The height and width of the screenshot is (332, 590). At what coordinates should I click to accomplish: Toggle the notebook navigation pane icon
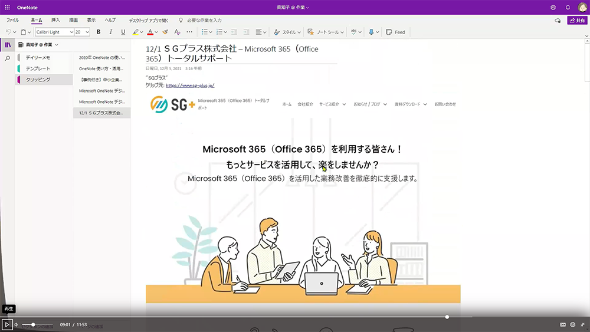click(x=8, y=45)
